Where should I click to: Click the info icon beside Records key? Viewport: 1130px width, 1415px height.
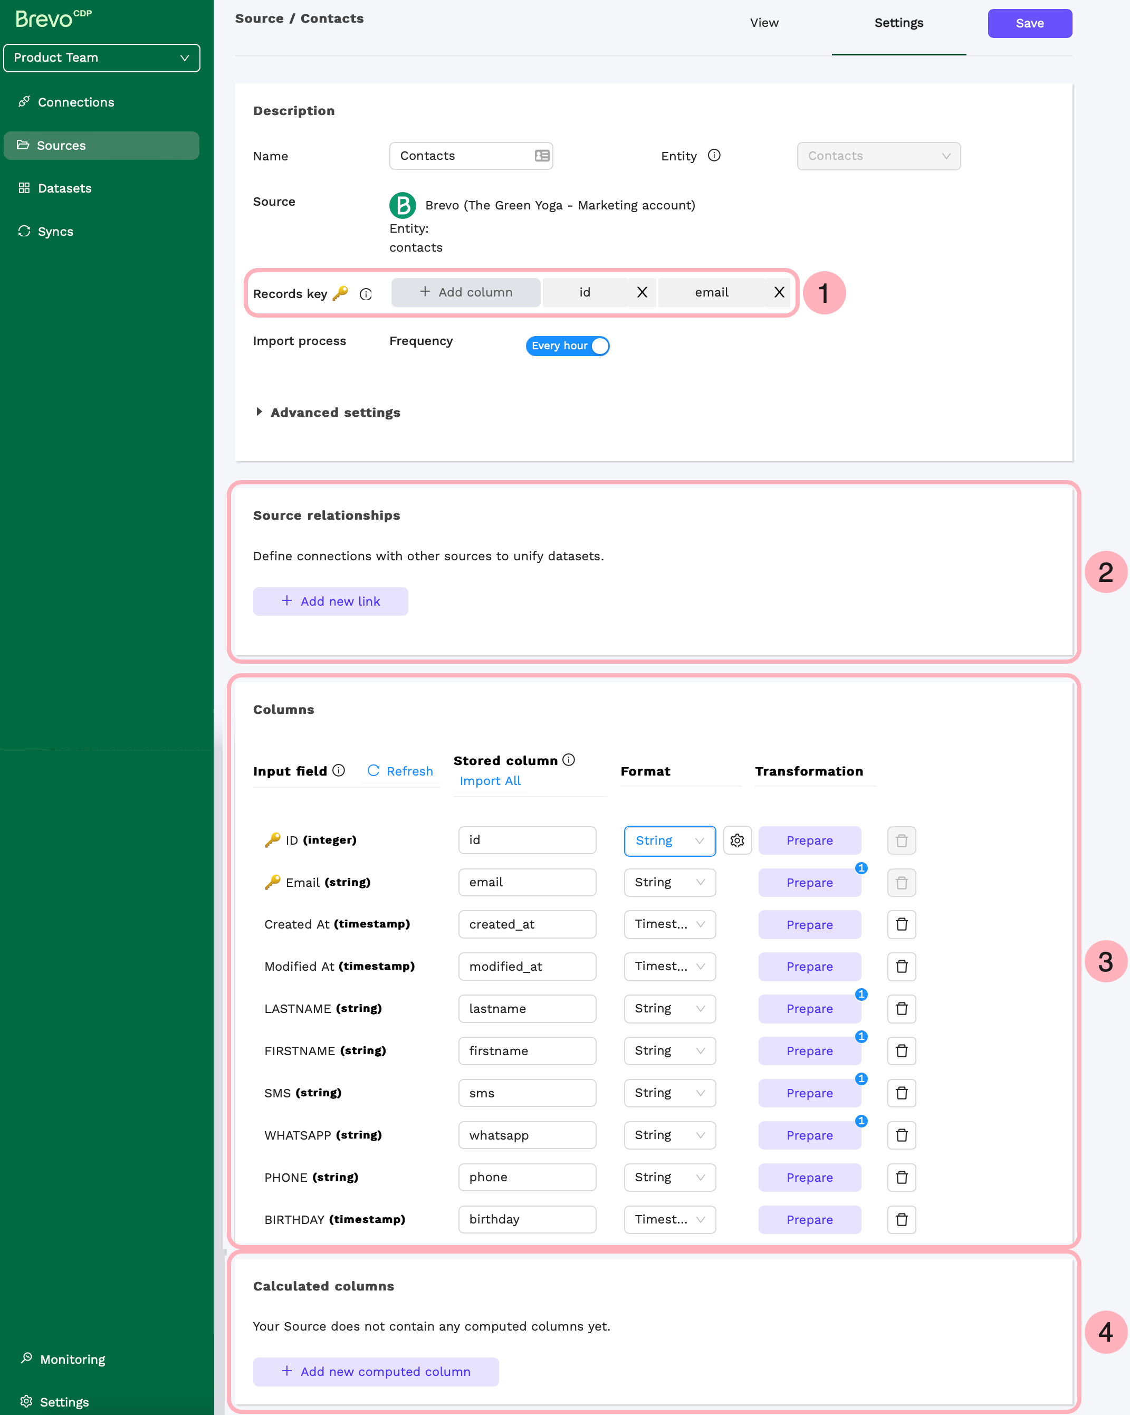tap(366, 294)
